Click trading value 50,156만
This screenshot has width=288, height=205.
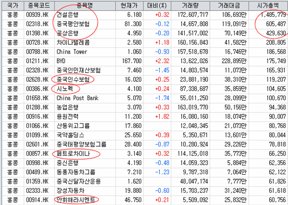pos(235,107)
